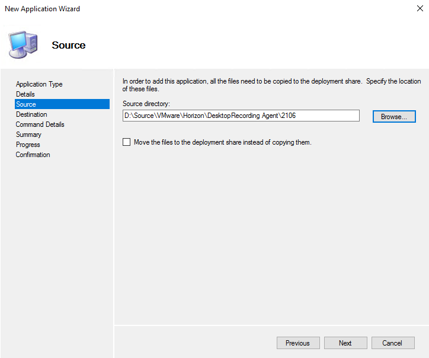429x358 pixels.
Task: Jump to the Command Details step
Action: [x=40, y=124]
